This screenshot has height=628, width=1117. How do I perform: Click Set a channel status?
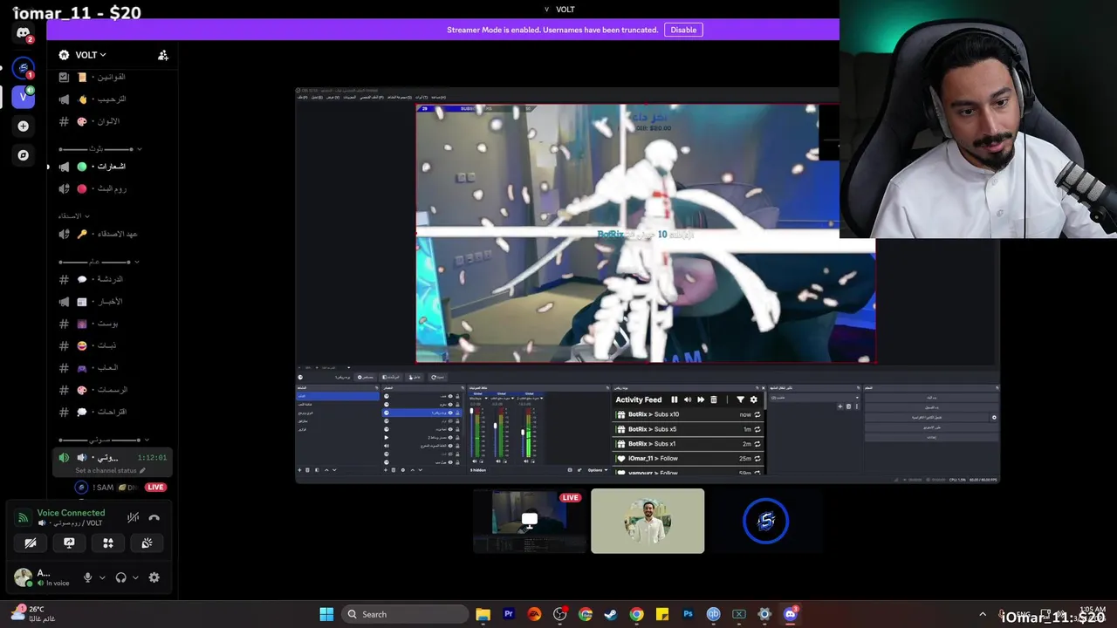tap(110, 471)
